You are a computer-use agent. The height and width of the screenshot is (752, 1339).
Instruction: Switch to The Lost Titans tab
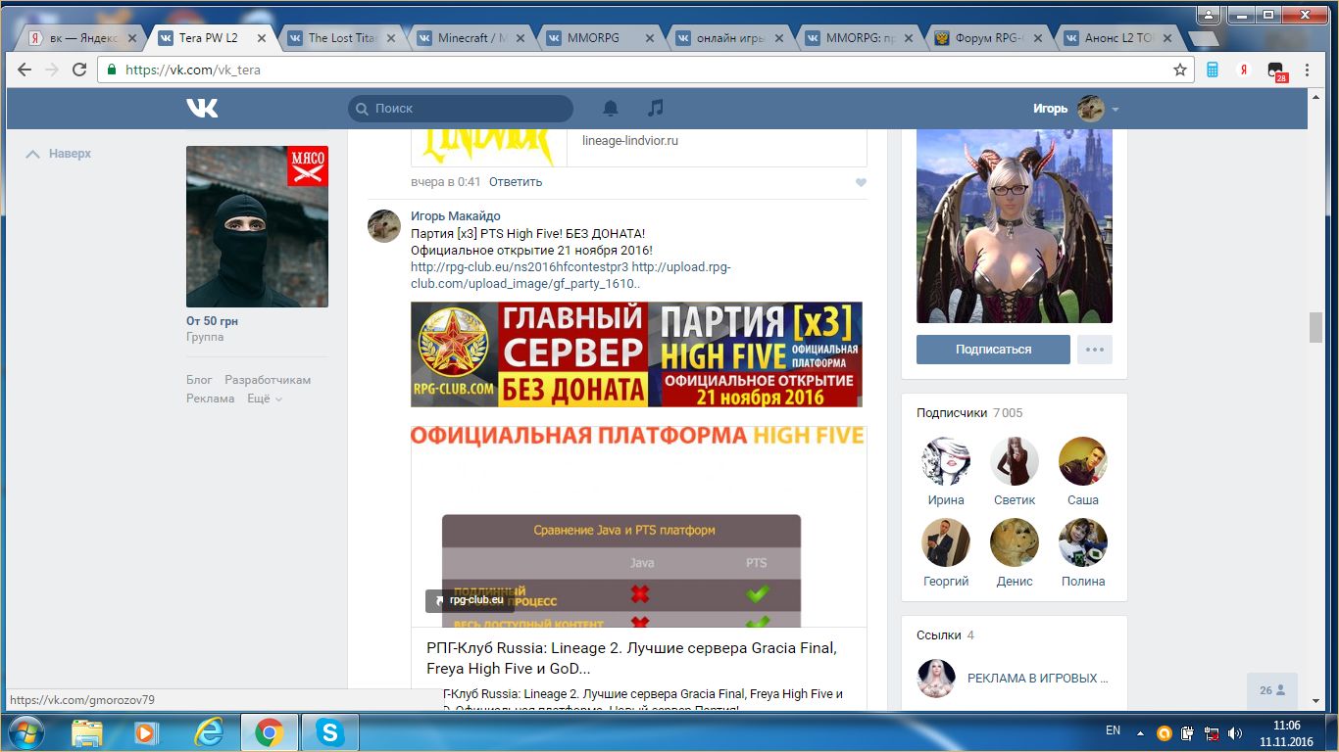pyautogui.click(x=340, y=38)
